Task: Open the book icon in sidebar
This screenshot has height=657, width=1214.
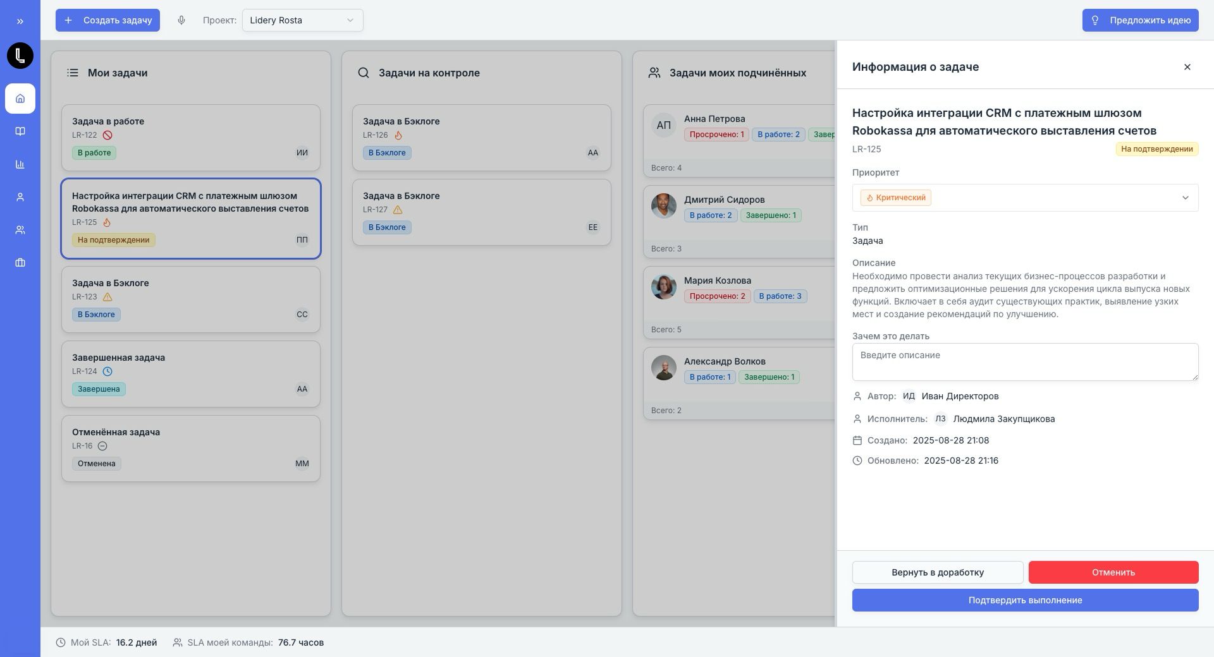Action: 20,131
